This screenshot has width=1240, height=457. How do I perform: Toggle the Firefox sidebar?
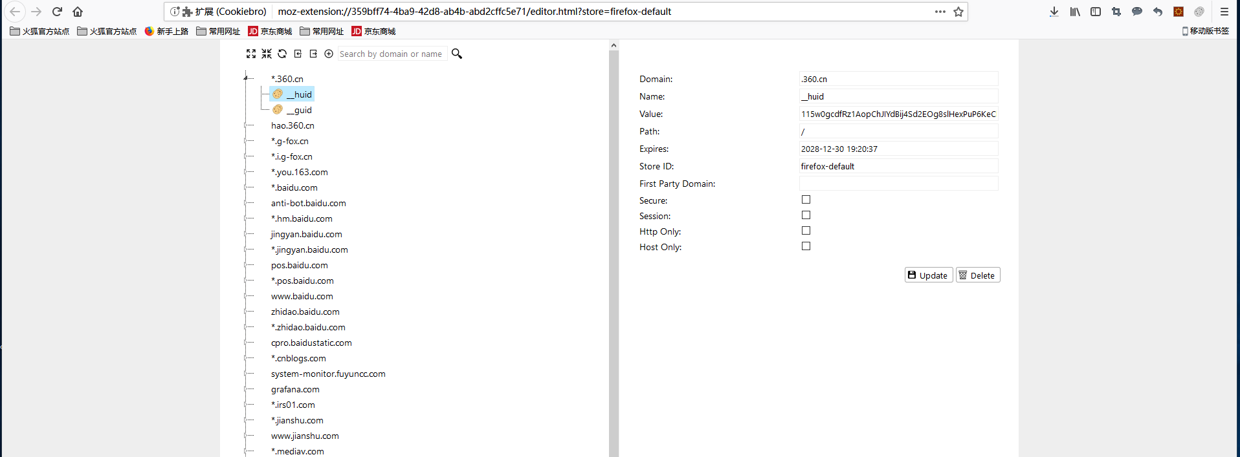pos(1096,12)
